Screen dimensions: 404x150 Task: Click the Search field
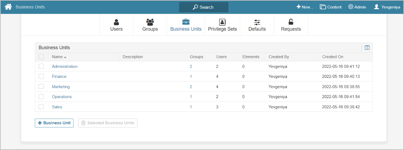pyautogui.click(x=204, y=7)
